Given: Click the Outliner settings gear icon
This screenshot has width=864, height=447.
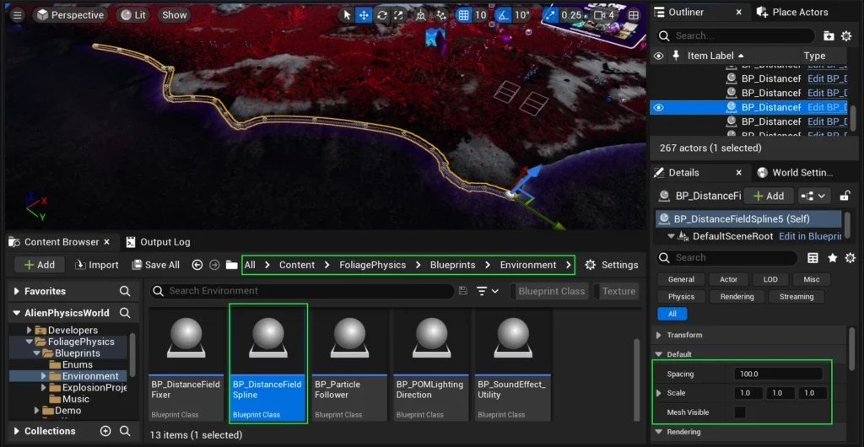Looking at the screenshot, I should coord(849,36).
